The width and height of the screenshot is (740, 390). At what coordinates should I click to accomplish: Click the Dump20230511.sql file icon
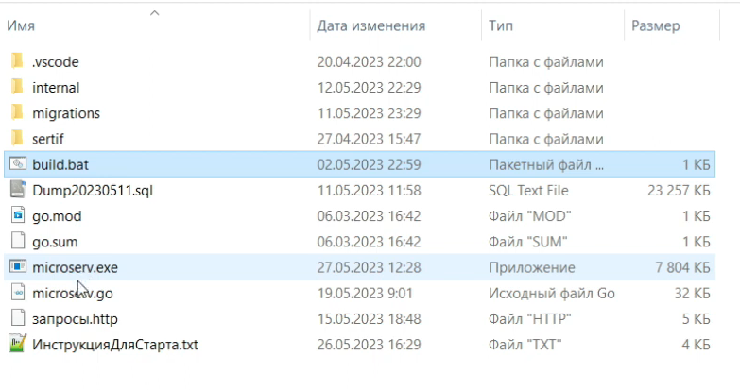click(18, 190)
